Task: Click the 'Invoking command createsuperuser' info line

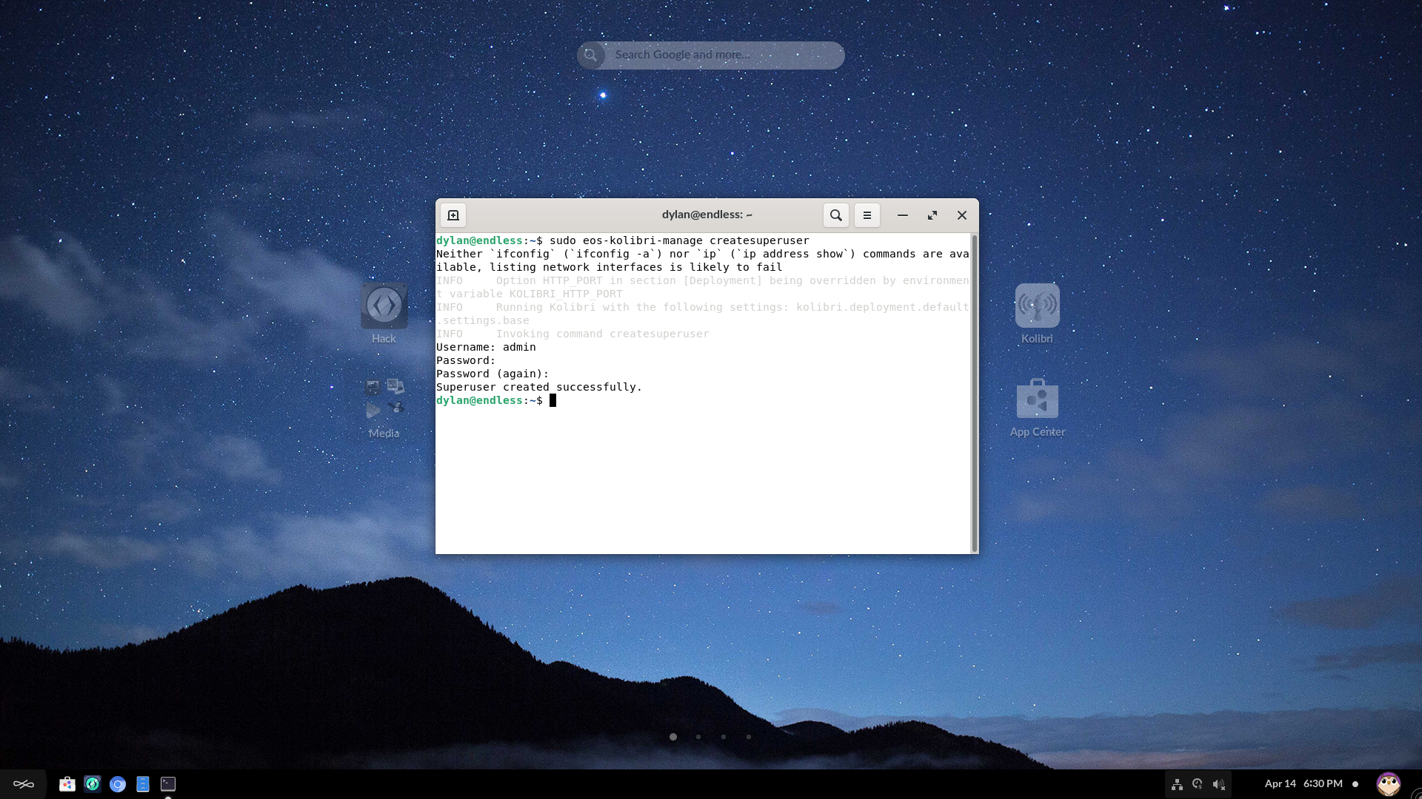Action: pos(573,334)
